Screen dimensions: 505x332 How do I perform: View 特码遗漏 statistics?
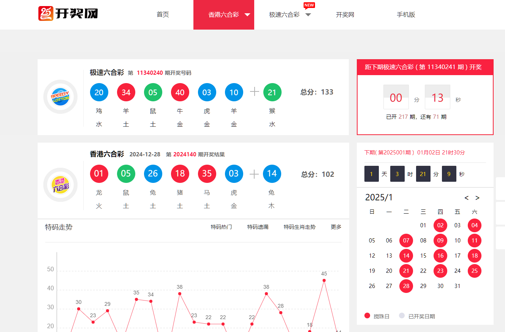tap(258, 227)
